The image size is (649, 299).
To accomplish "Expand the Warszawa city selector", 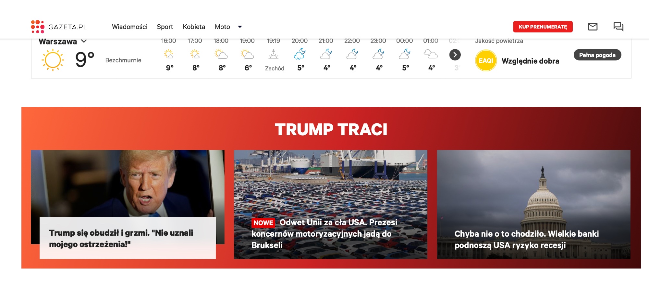I will pos(84,41).
